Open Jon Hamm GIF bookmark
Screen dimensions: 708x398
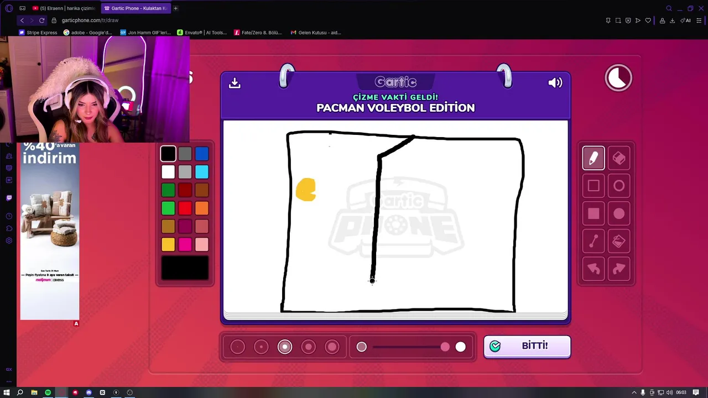click(x=145, y=33)
